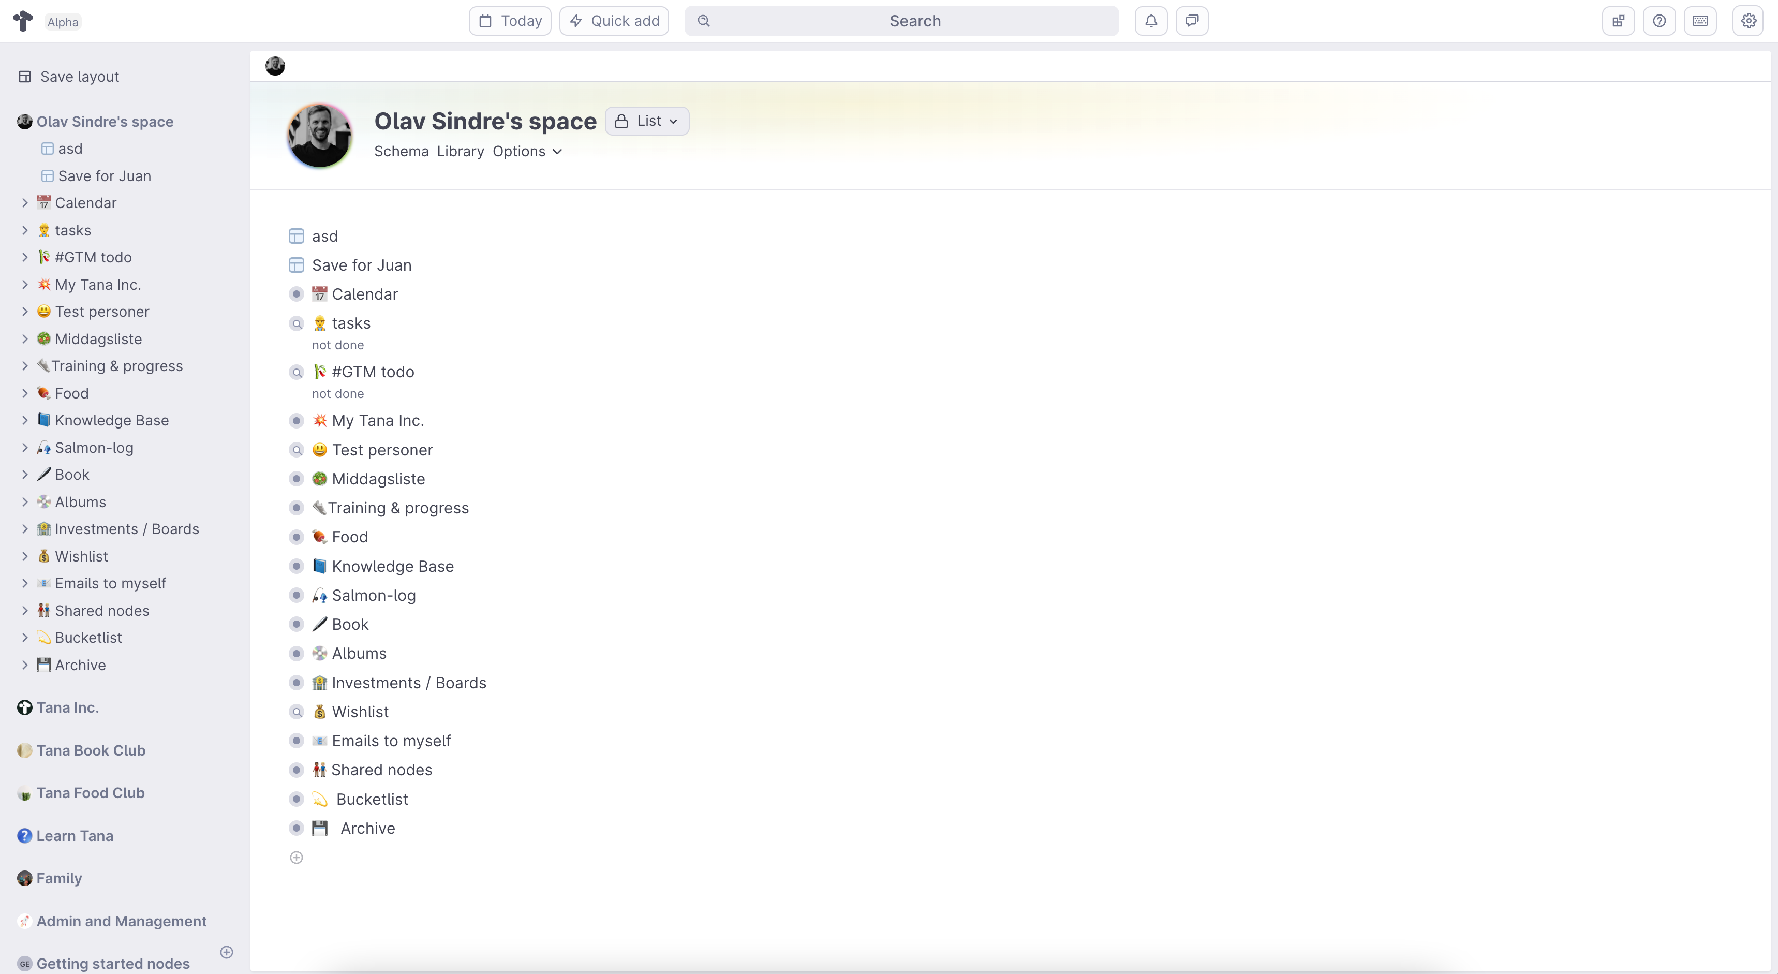Screen dimensions: 1778x974
Task: Click the plus icon at sidebar bottom
Action: 227,952
